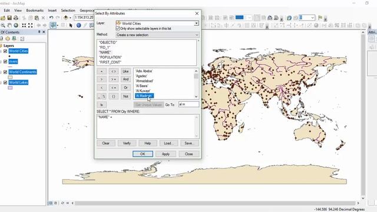
Task: Click Apply in Select By Attributes
Action: [x=166, y=154]
